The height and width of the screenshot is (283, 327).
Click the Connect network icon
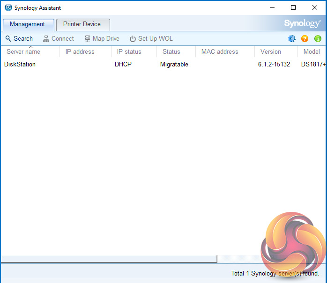pyautogui.click(x=46, y=39)
